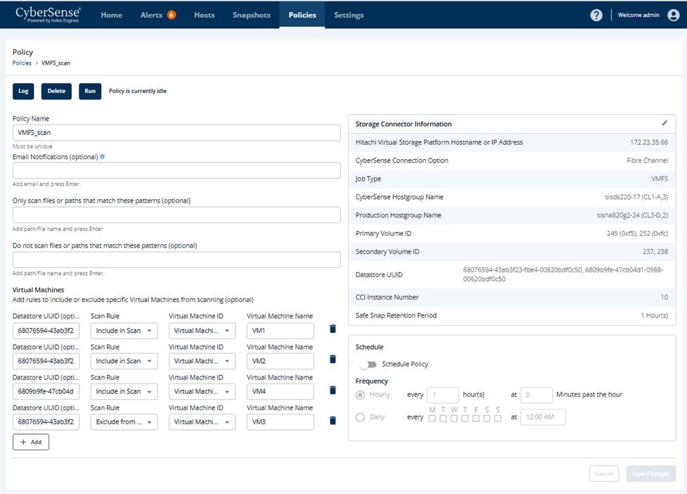687x494 pixels.
Task: Click Datastore UUID field in VM4 row
Action: (46, 391)
